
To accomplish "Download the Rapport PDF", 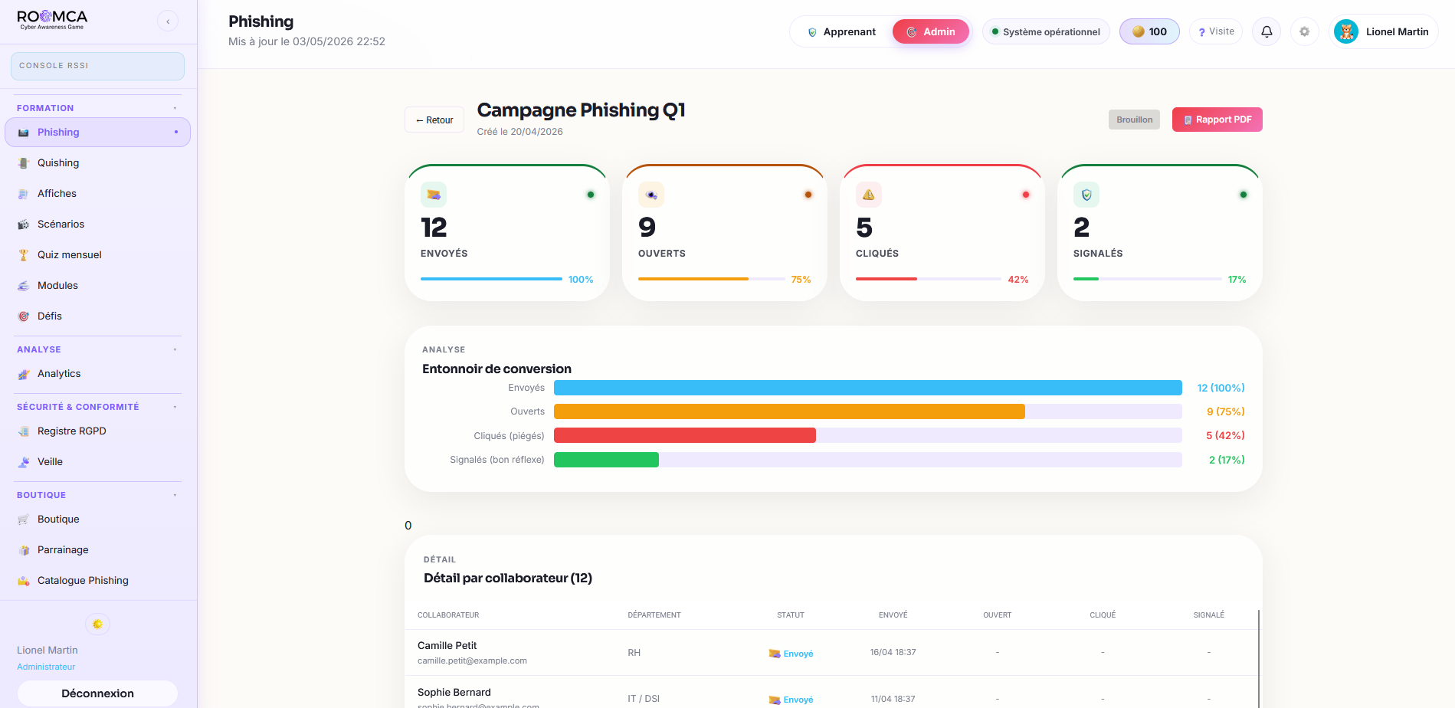I will (x=1217, y=120).
